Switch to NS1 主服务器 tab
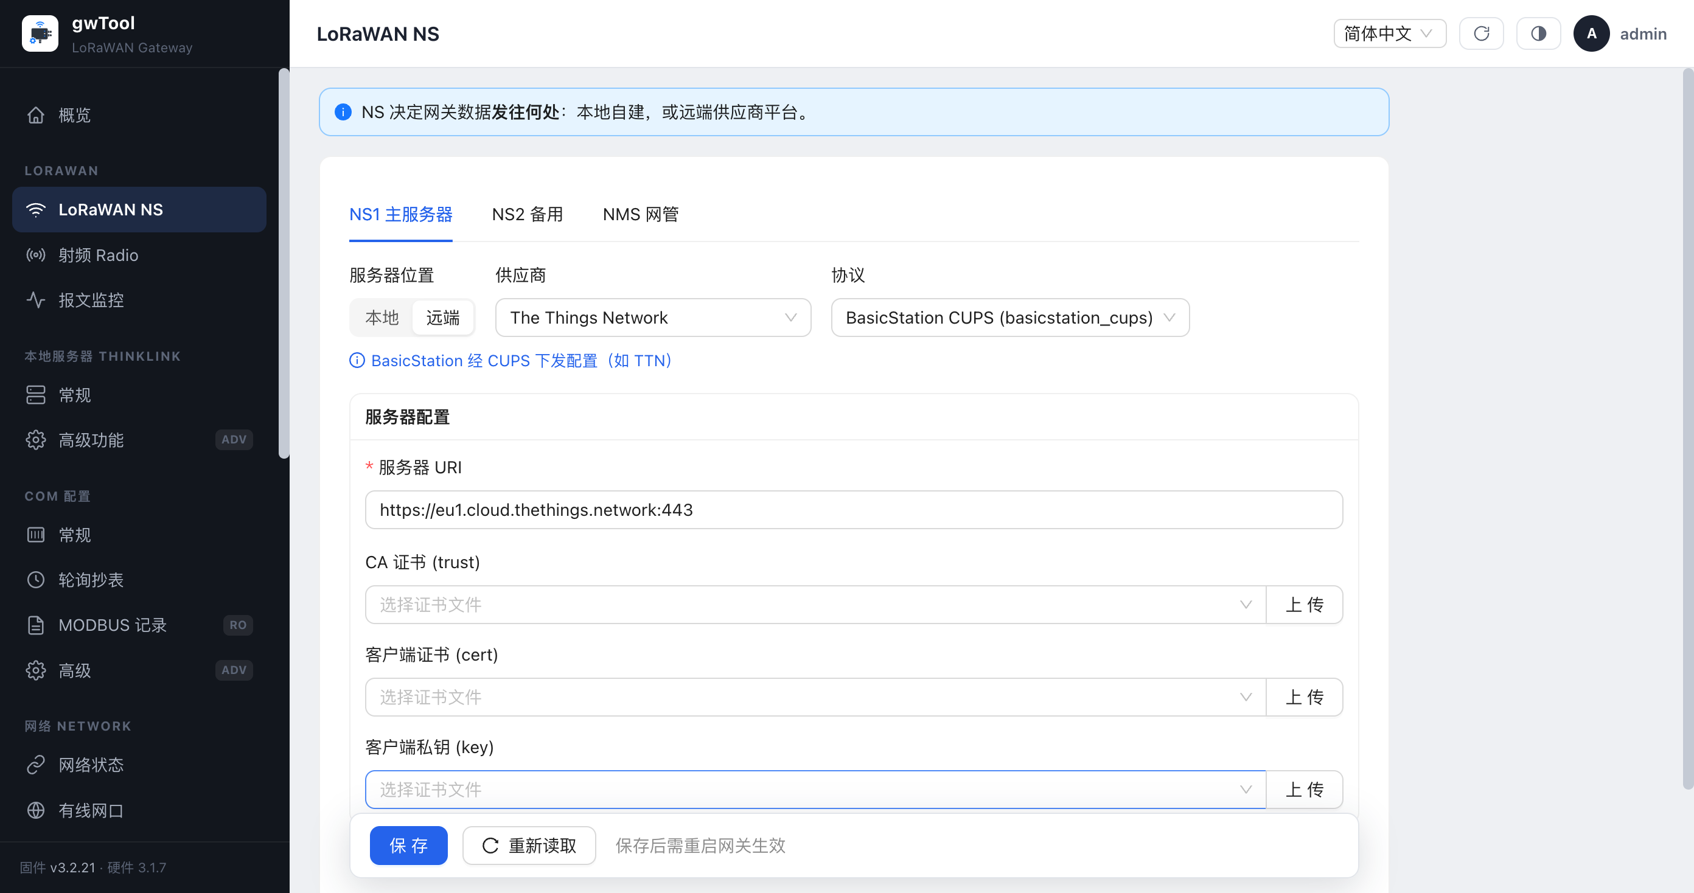Image resolution: width=1694 pixels, height=893 pixels. coord(400,214)
